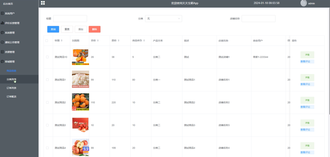Click 查看评论 for 测试商品1
Screen dimensions: 330x157
[307, 84]
